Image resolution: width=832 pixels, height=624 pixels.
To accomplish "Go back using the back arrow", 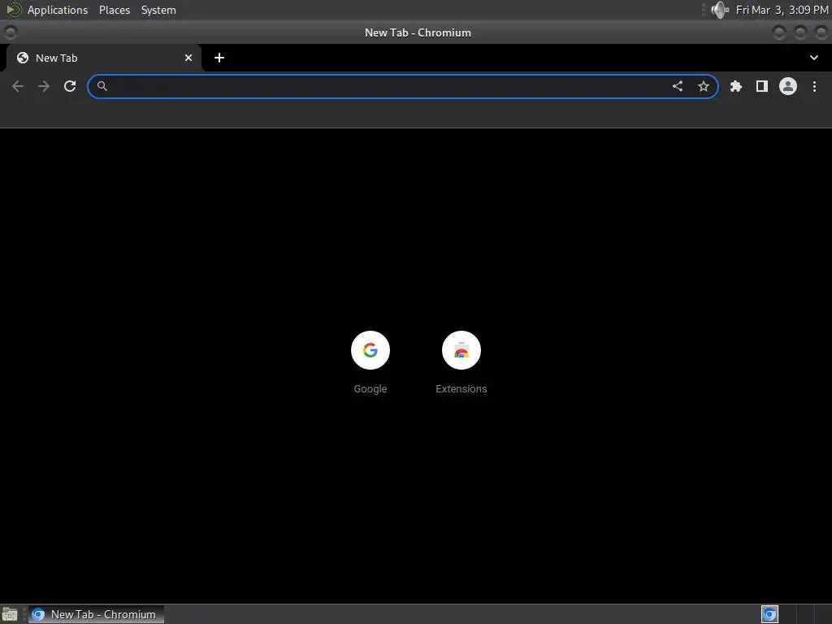I will pos(18,86).
